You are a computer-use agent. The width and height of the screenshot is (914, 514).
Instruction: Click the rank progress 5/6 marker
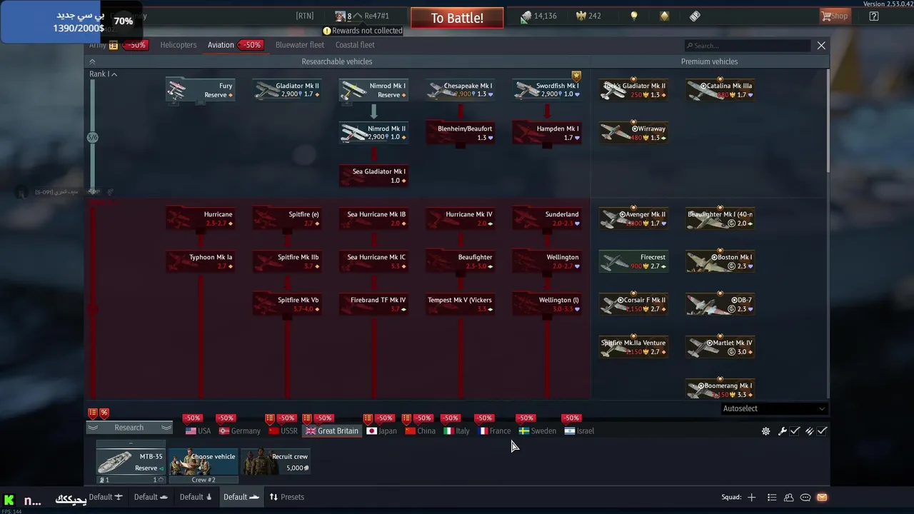click(92, 137)
